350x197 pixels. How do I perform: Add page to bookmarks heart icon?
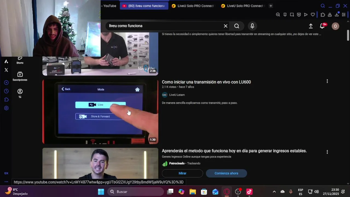point(313,15)
